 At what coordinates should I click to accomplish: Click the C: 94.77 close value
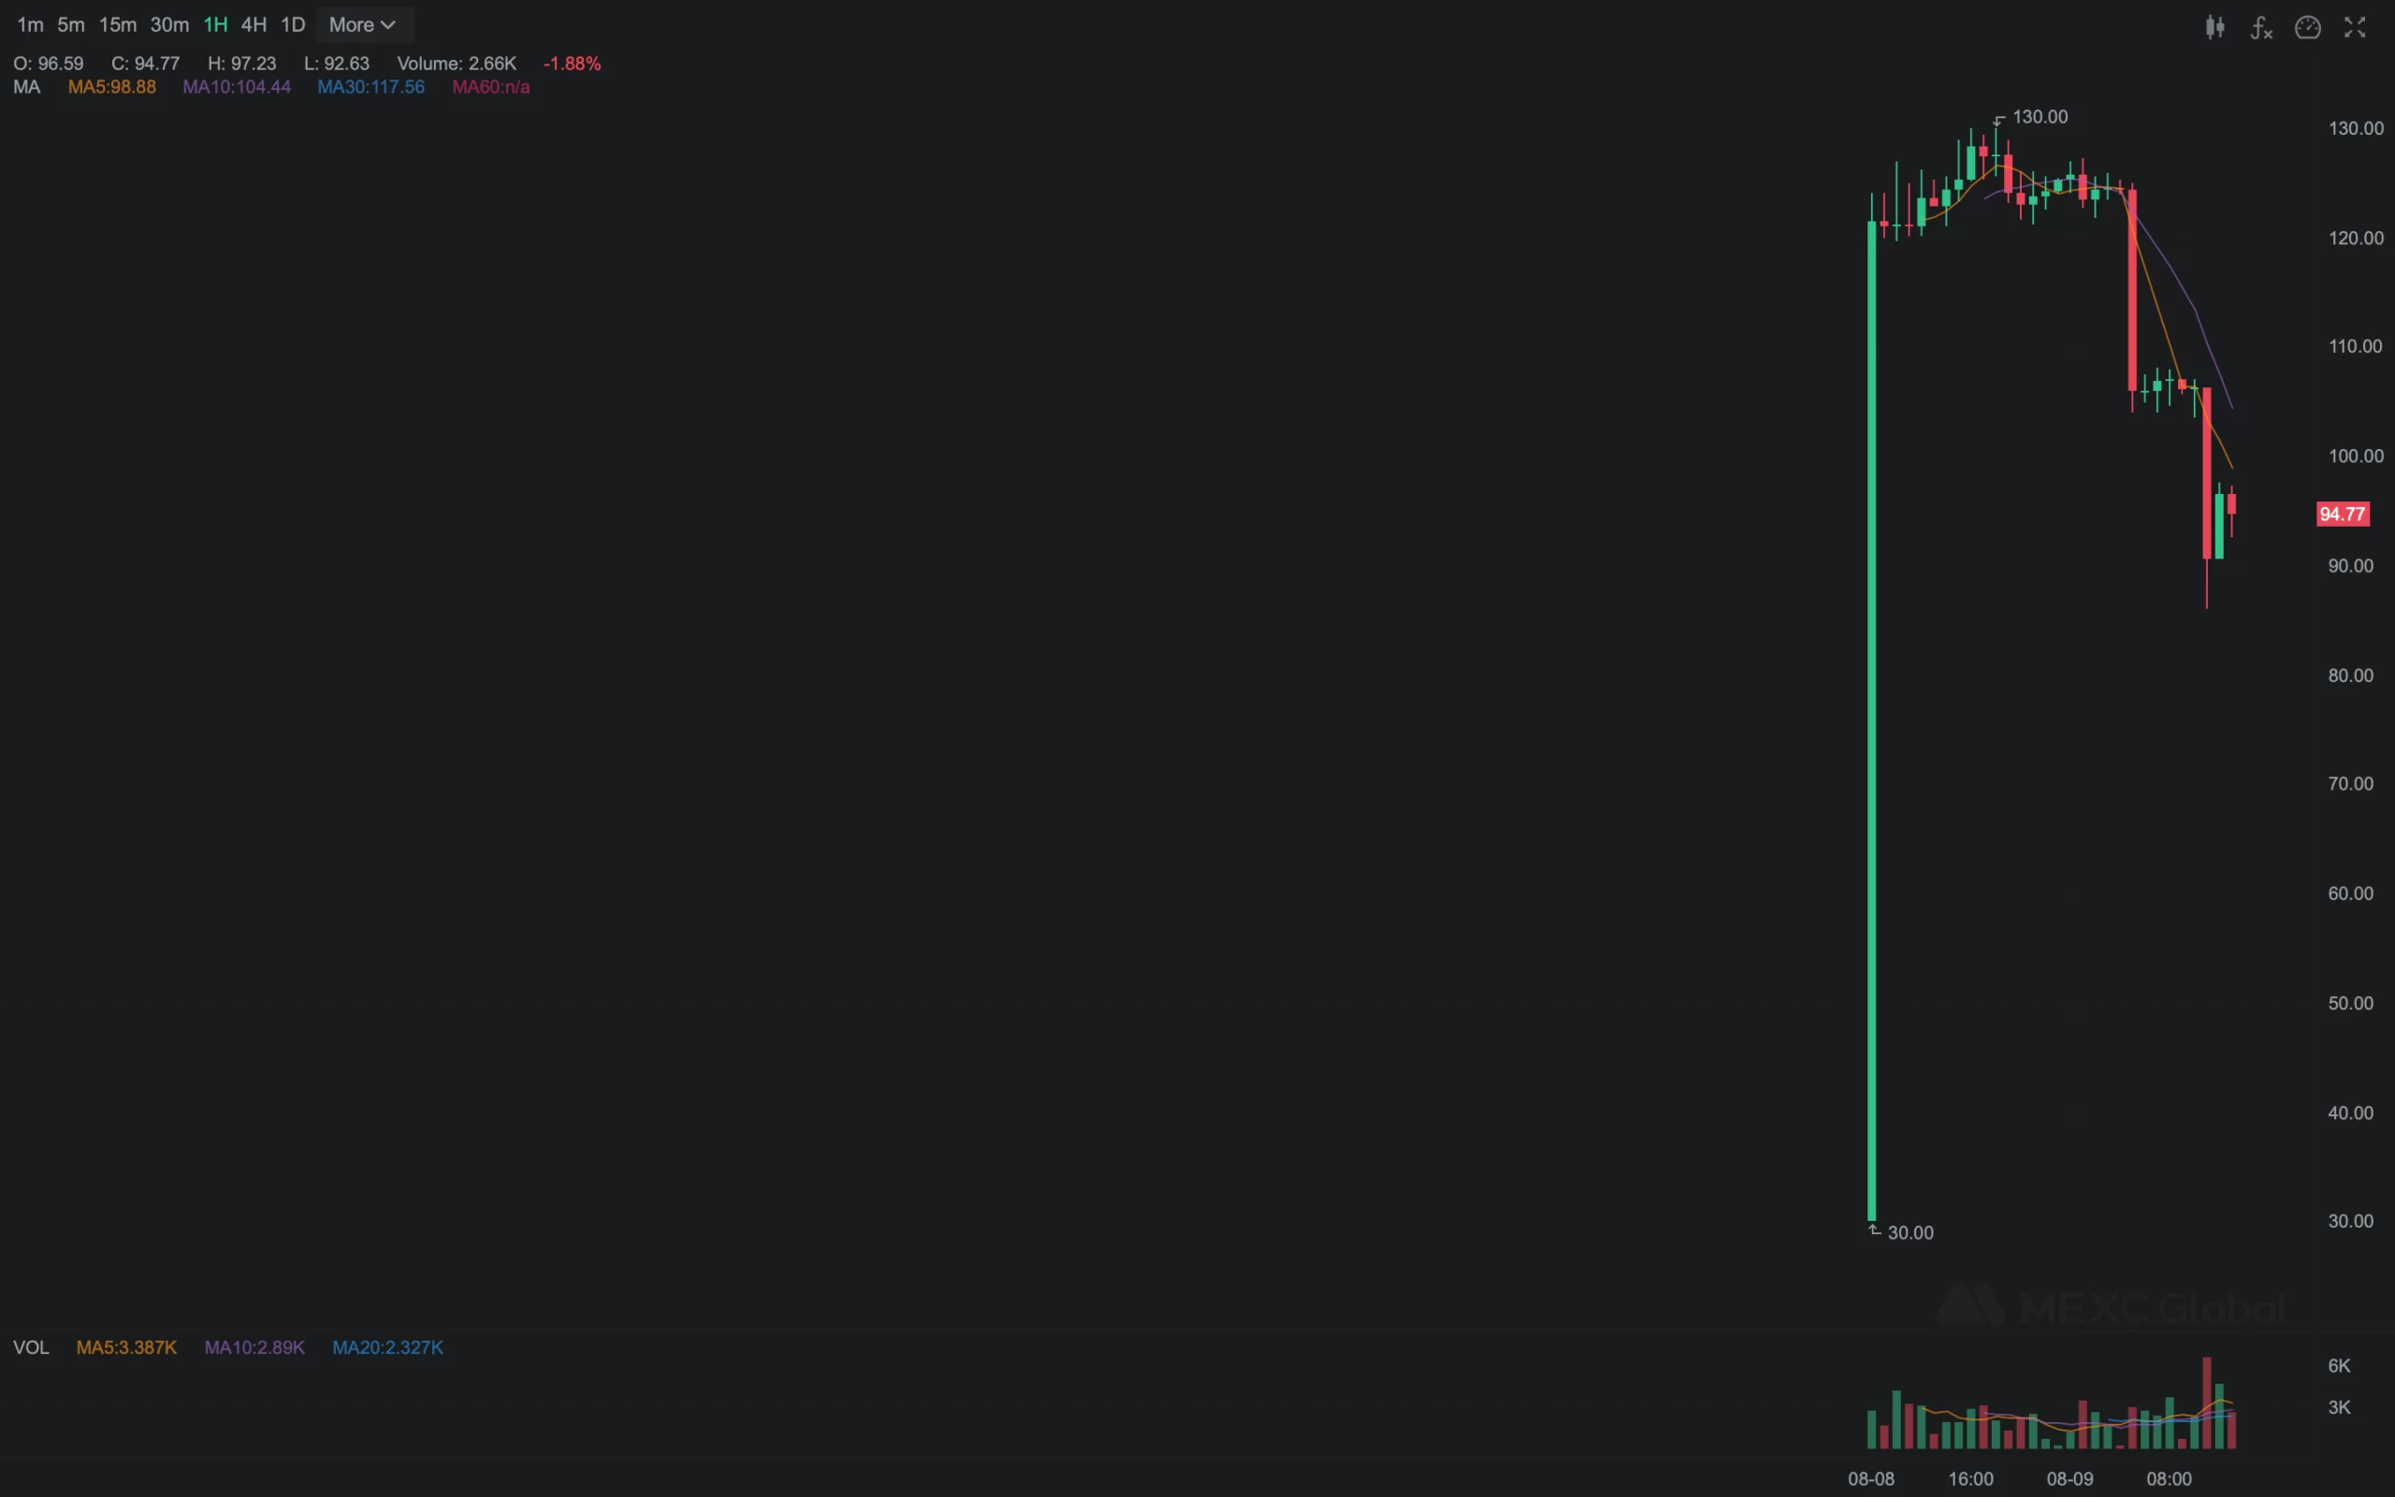tap(146, 64)
